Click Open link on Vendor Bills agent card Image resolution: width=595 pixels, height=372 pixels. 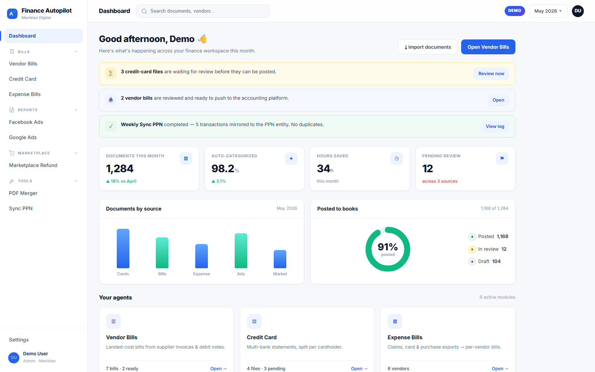[218, 369]
